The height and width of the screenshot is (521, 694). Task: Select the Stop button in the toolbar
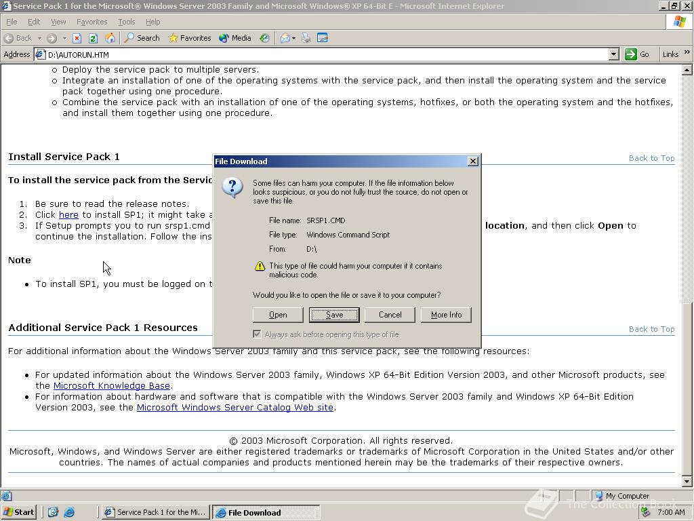[76, 38]
